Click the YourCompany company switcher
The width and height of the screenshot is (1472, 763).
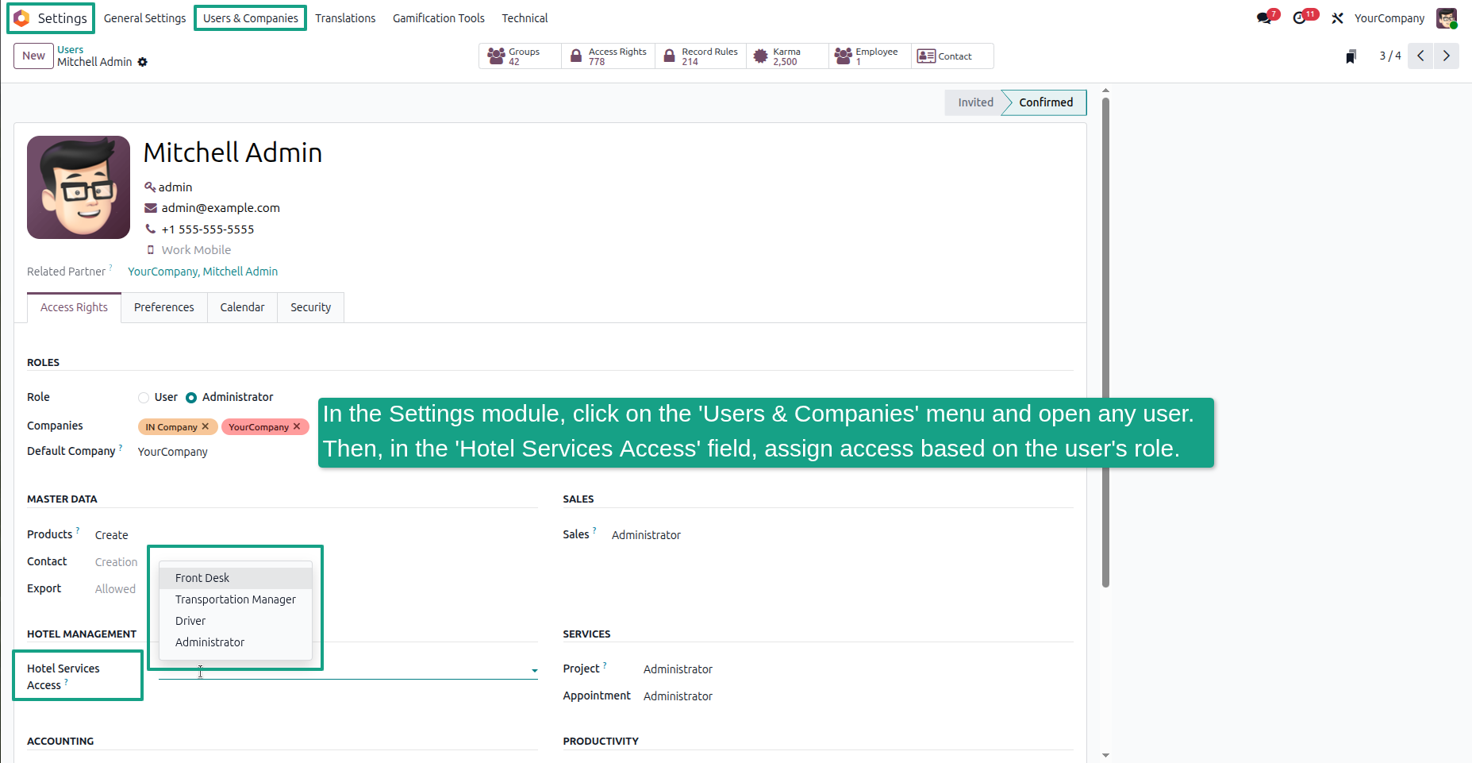[x=1389, y=18]
